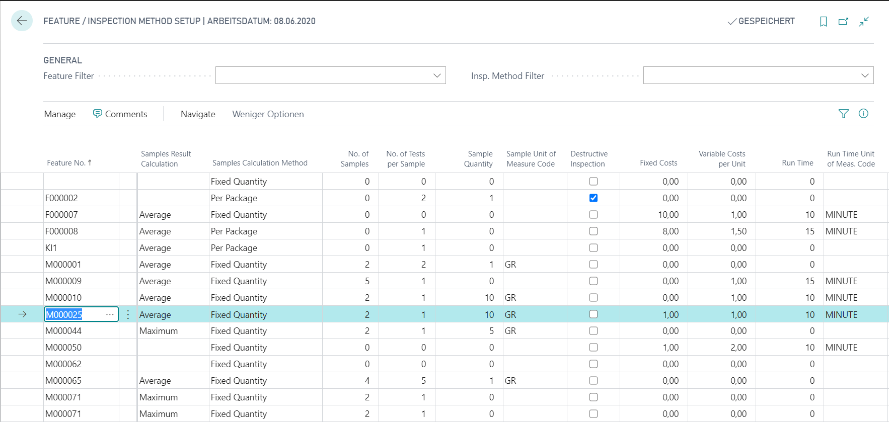The height and width of the screenshot is (422, 889).
Task: Select Feature No. F000007 cell
Action: point(81,214)
